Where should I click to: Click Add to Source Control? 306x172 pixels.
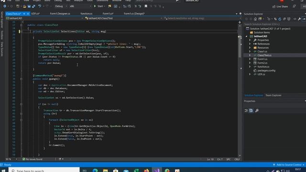[289, 165]
